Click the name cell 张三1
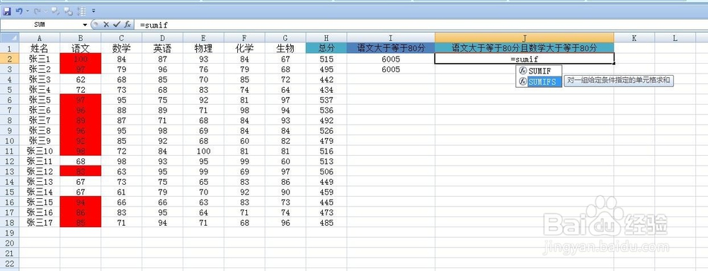 point(39,59)
